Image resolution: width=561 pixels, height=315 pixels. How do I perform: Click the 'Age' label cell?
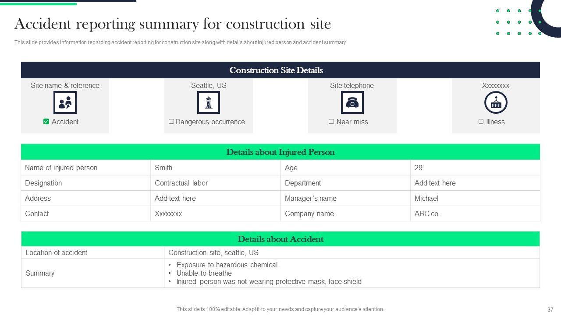tap(345, 168)
